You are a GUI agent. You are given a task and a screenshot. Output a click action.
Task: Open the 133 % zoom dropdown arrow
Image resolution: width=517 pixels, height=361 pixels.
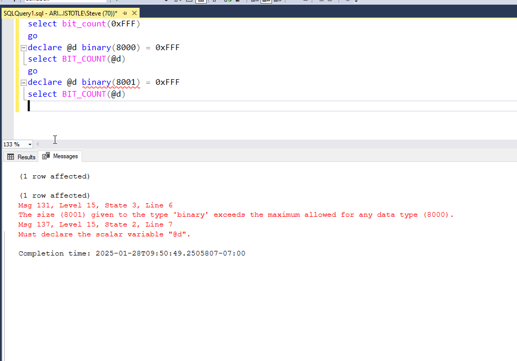click(29, 144)
